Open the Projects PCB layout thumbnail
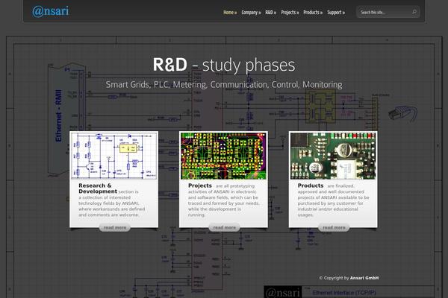 [x=223, y=156]
